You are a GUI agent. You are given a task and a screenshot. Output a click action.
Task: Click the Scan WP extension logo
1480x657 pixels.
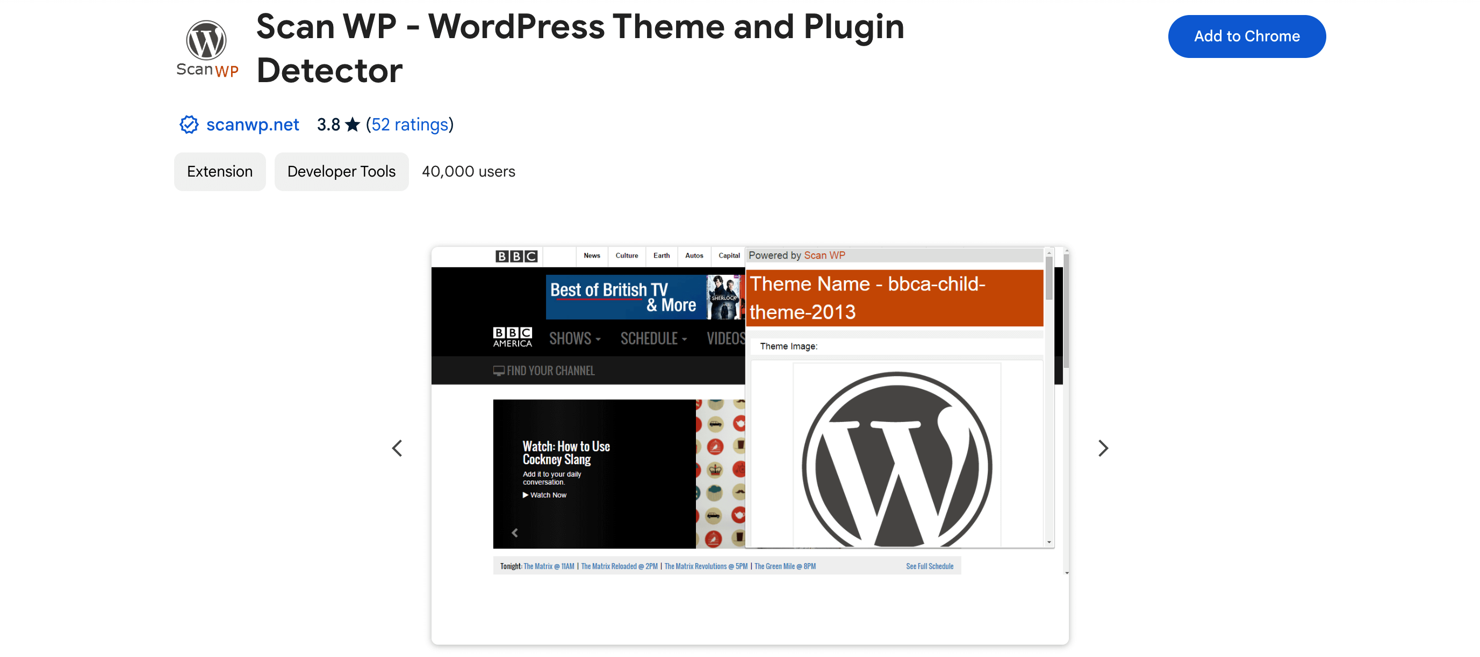pyautogui.click(x=207, y=49)
